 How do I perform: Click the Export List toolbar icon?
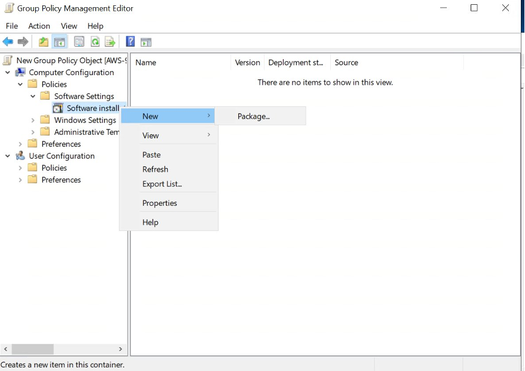110,41
